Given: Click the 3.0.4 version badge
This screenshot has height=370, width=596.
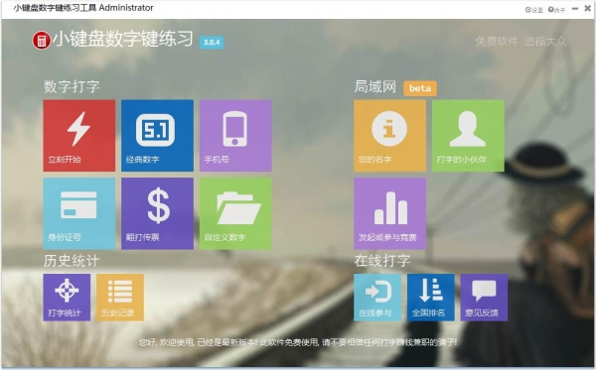Looking at the screenshot, I should (212, 42).
